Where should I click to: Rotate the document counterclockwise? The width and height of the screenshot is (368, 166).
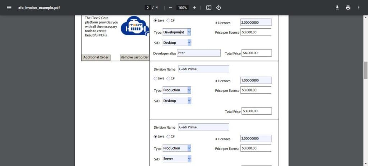218,8
